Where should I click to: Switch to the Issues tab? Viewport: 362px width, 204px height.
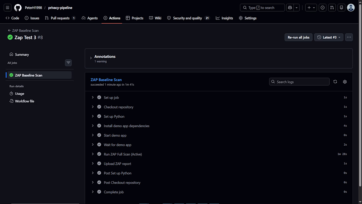tap(32, 18)
